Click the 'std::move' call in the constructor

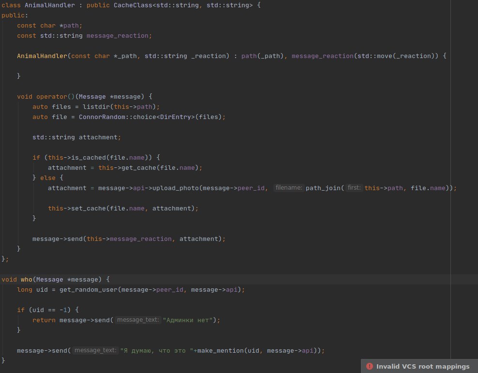click(374, 56)
